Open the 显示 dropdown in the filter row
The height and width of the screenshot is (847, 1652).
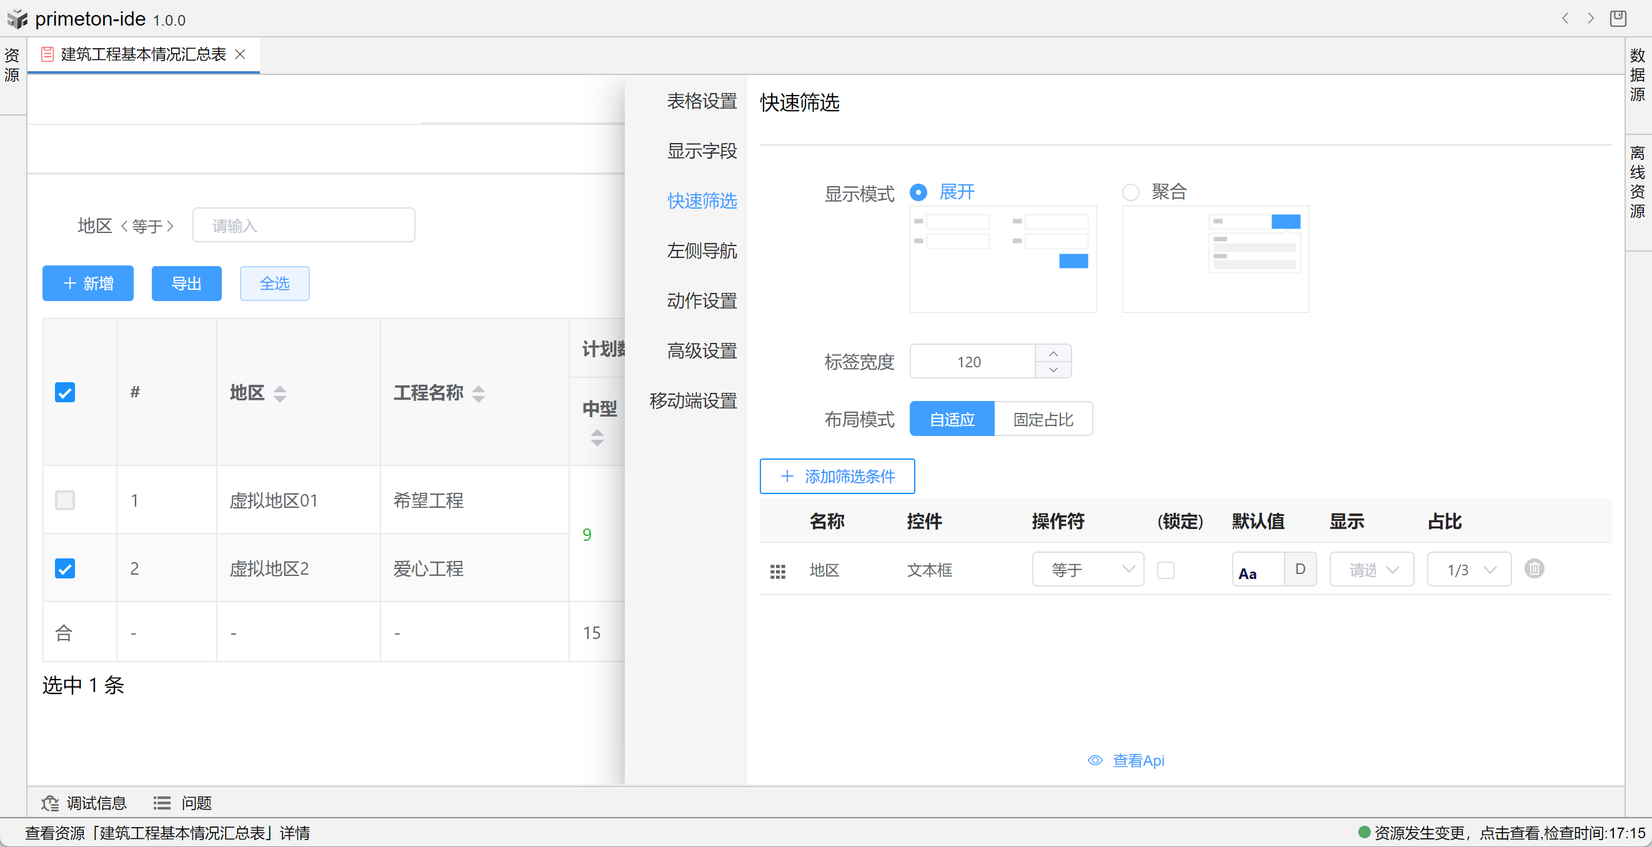click(1371, 570)
